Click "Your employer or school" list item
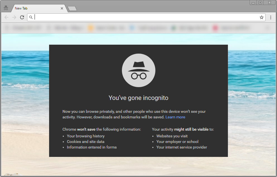Viewport: 277px width, 177px height. tap(177, 142)
